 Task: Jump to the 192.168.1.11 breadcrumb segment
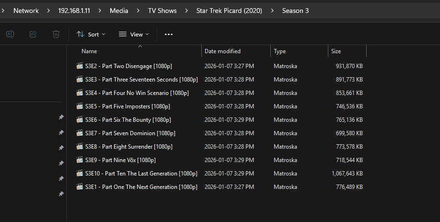click(74, 11)
